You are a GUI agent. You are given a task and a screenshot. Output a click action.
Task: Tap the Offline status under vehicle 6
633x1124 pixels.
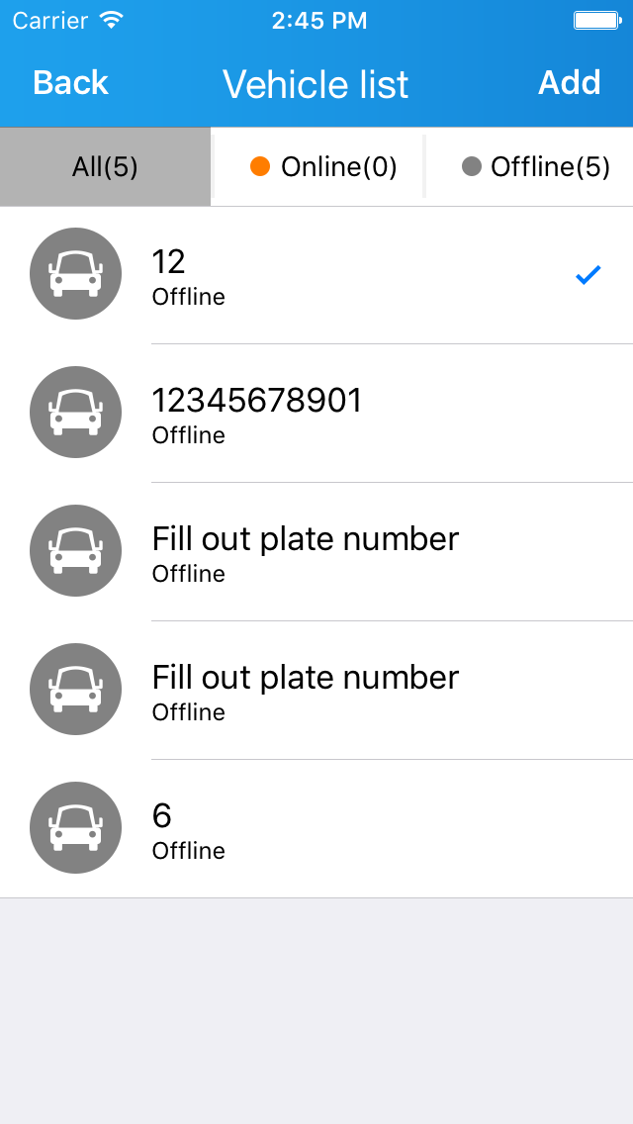(x=188, y=851)
